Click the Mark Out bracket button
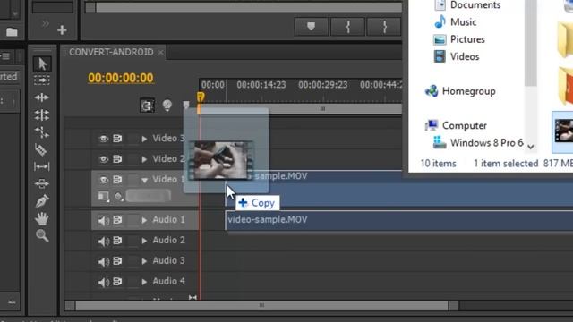Image resolution: width=573 pixels, height=322 pixels. 384,26
